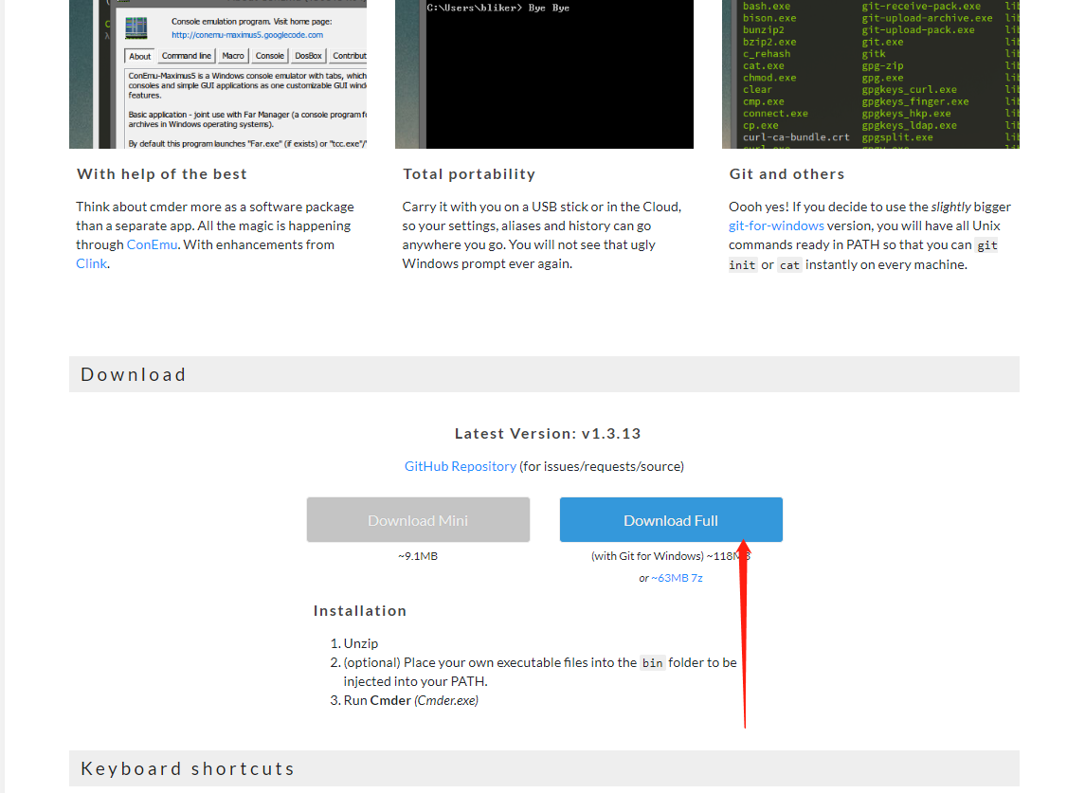Click the Download Mini button

(418, 520)
